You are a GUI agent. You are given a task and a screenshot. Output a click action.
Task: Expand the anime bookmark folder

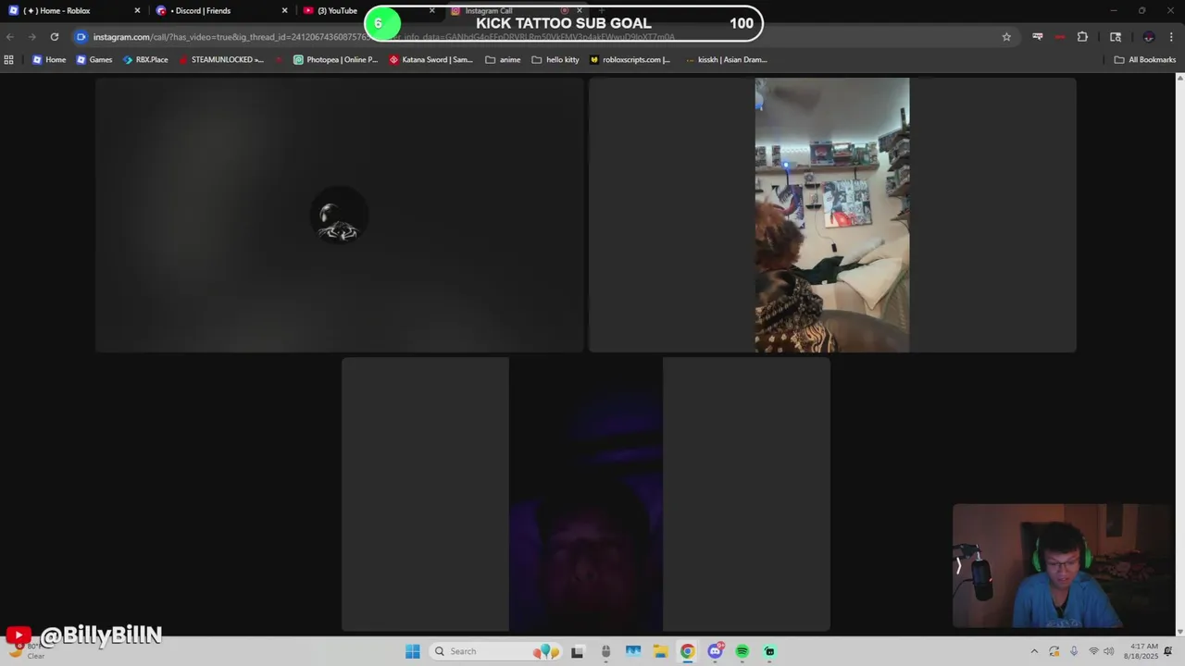[x=503, y=60]
